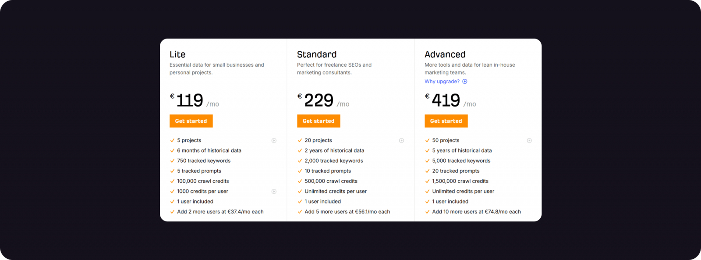Viewport: 701px width, 260px height.
Task: Click the play icon beside "50 projects"
Action: pos(529,141)
